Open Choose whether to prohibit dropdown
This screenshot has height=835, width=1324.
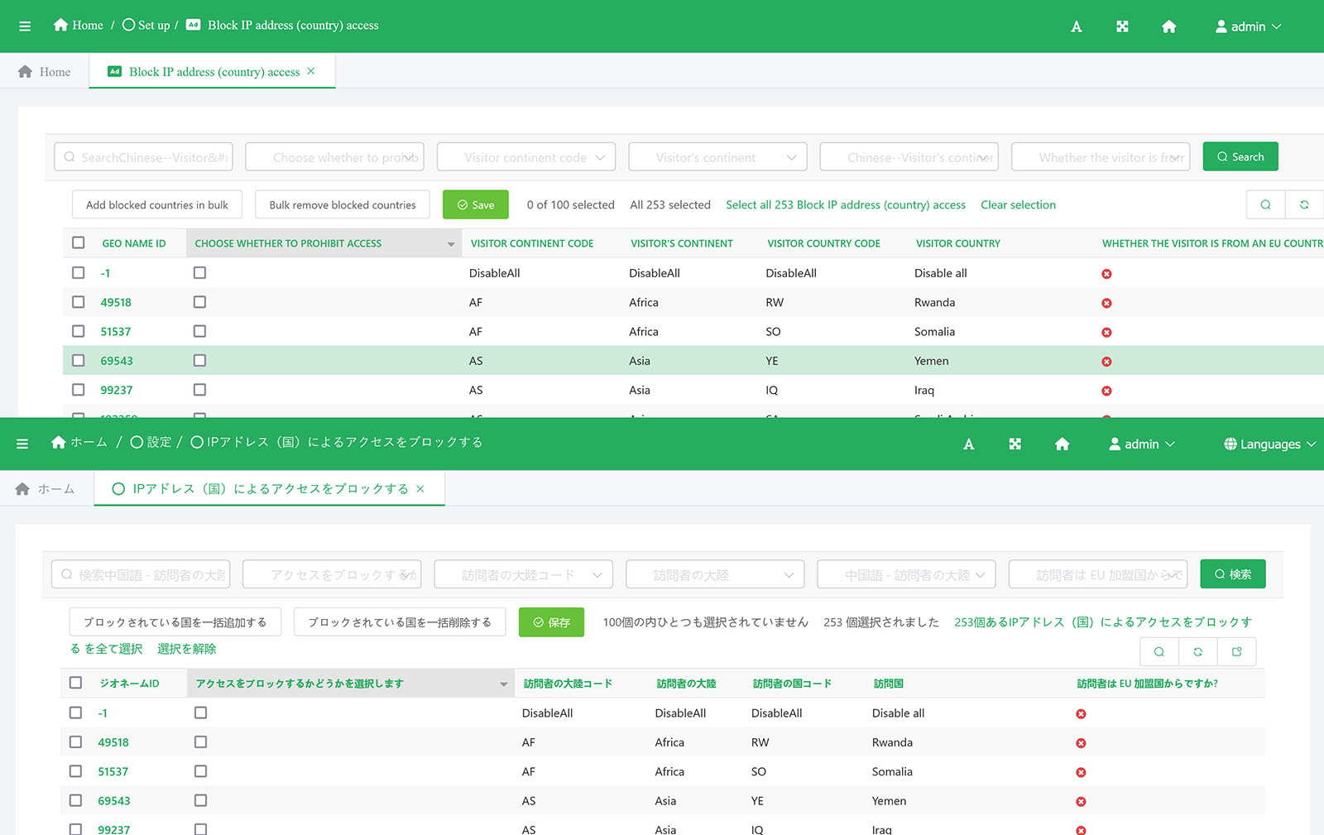tap(335, 156)
